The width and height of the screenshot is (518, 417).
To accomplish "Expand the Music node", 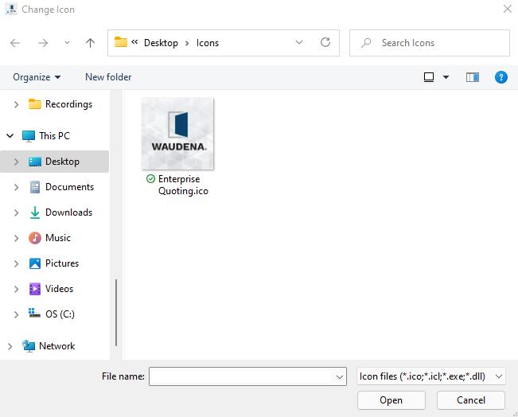I will (16, 238).
